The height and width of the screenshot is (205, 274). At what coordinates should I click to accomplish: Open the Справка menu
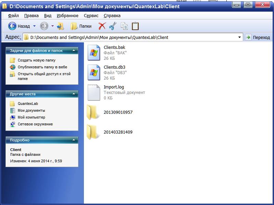click(x=112, y=16)
